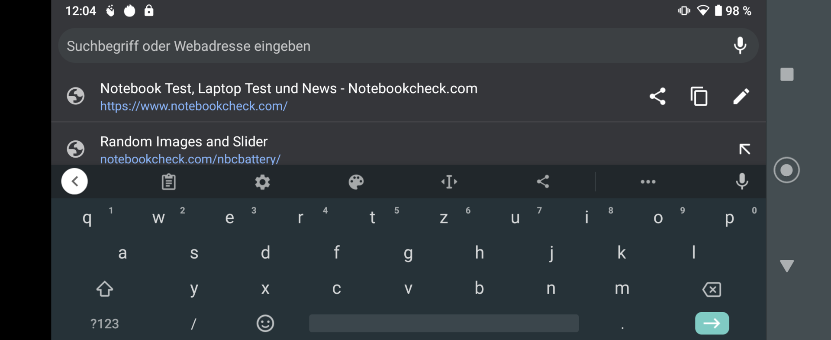
Task: Switch to the ?123 symbols layout
Action: [104, 324]
